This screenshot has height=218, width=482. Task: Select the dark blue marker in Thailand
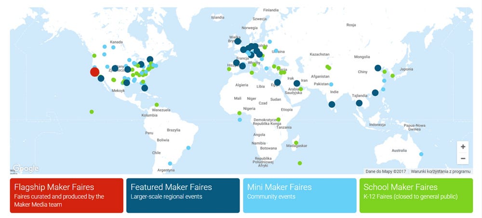point(359,103)
